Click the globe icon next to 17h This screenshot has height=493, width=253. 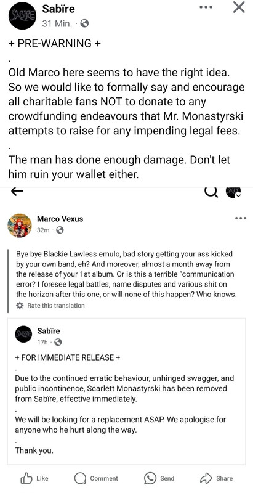(x=58, y=342)
